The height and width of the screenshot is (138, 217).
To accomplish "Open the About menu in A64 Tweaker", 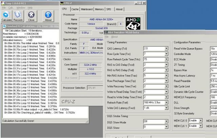I will tap(114, 37).
